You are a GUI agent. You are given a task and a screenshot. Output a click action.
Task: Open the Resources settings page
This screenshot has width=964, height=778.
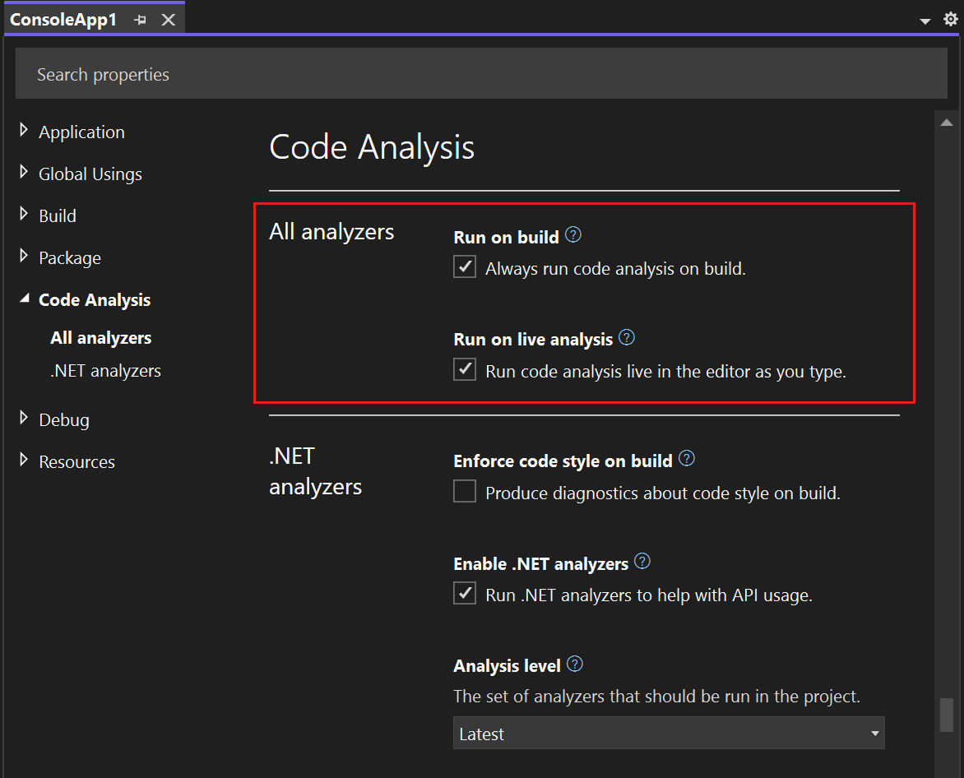[x=76, y=461]
